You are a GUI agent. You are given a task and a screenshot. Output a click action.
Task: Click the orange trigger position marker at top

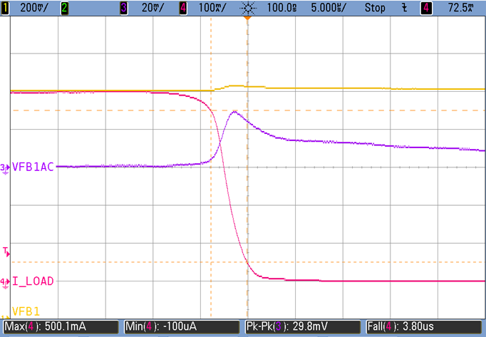pyautogui.click(x=247, y=19)
